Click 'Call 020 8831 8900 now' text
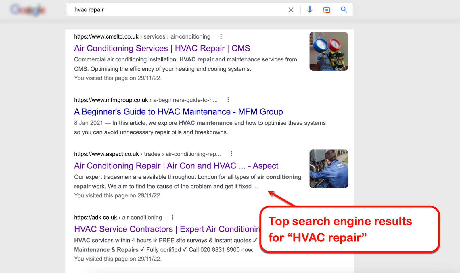This screenshot has width=460, height=273. click(221, 250)
